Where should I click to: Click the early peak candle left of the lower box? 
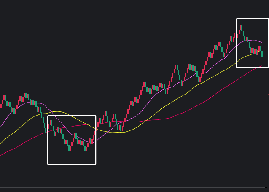click(x=25, y=95)
